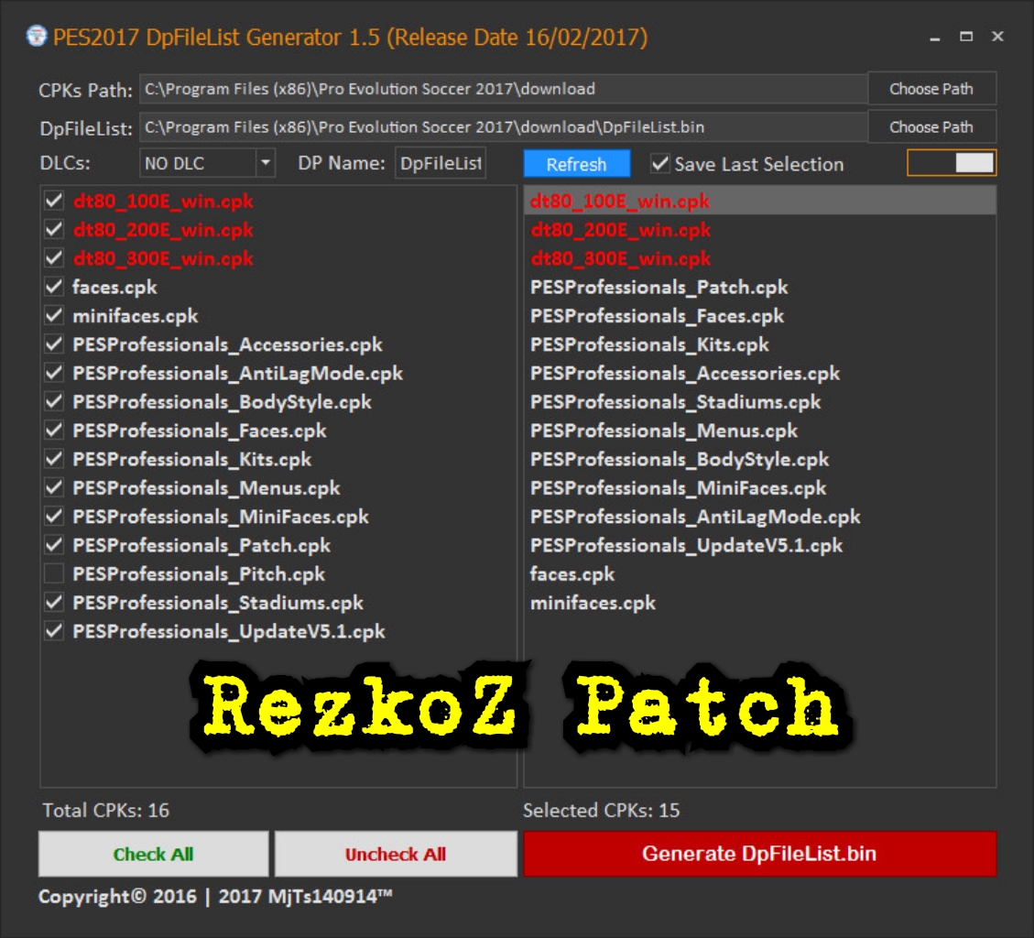Click the app logo icon in title bar
This screenshot has width=1034, height=938.
tap(37, 37)
